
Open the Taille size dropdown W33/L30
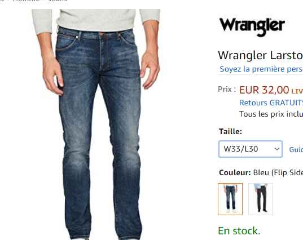(x=251, y=149)
